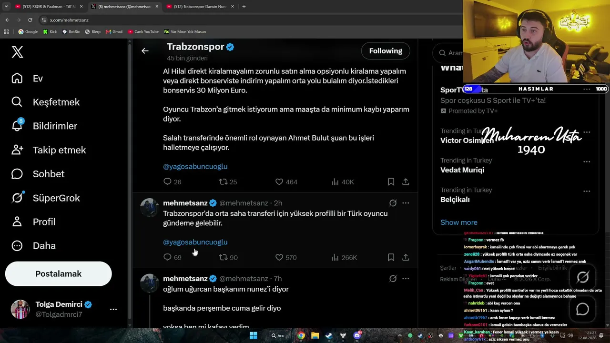Viewport: 610px width, 343px height.
Task: Reload the page in Chrome
Action: [30, 20]
